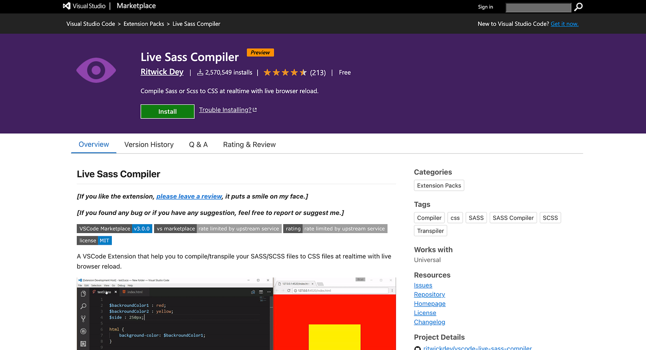Open the ritwickdey/vscode-live-sass-compiler repo link
This screenshot has height=350, width=646.
(478, 348)
